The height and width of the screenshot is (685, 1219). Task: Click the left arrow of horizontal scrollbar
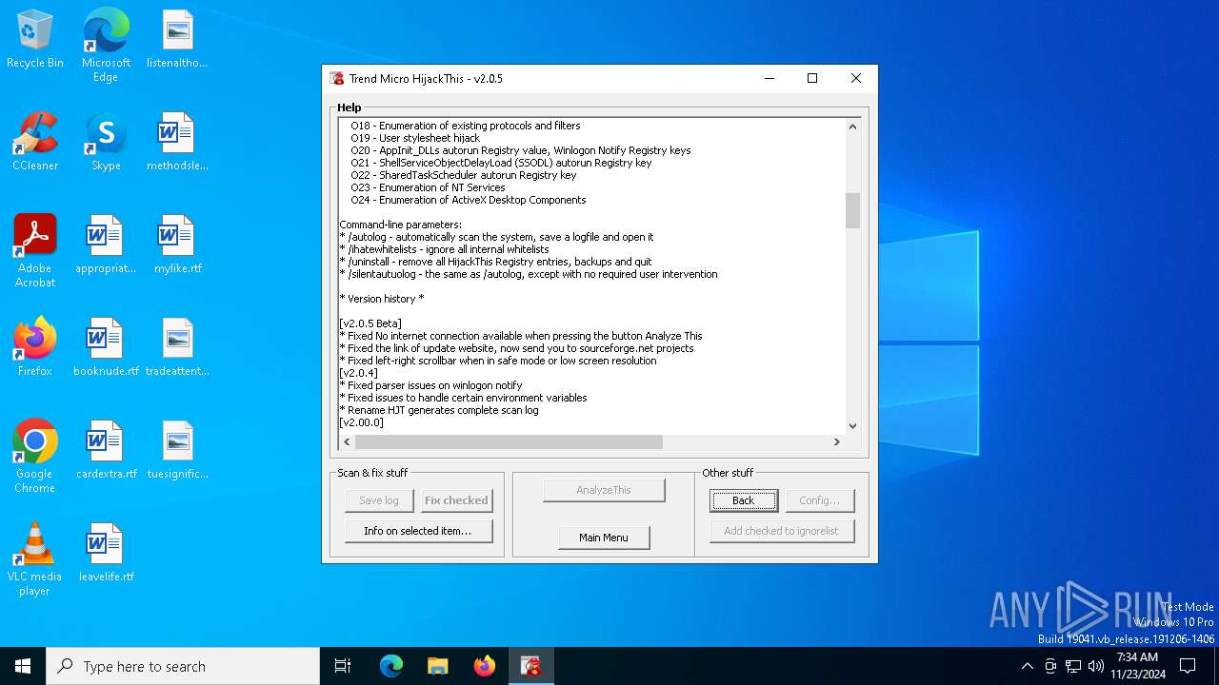(x=347, y=441)
